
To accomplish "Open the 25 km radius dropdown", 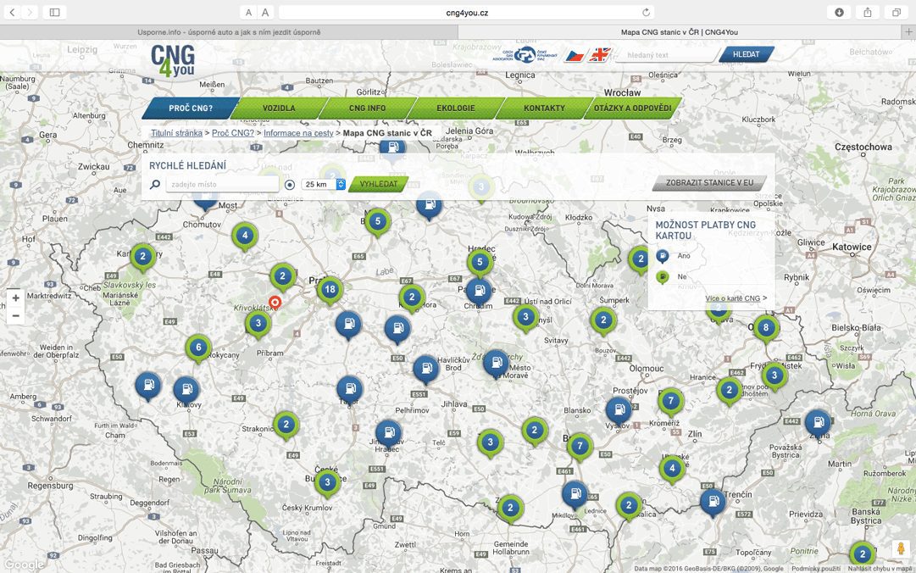I will (324, 184).
